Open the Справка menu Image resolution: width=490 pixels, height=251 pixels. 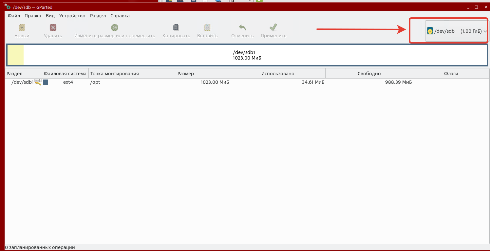coord(120,16)
